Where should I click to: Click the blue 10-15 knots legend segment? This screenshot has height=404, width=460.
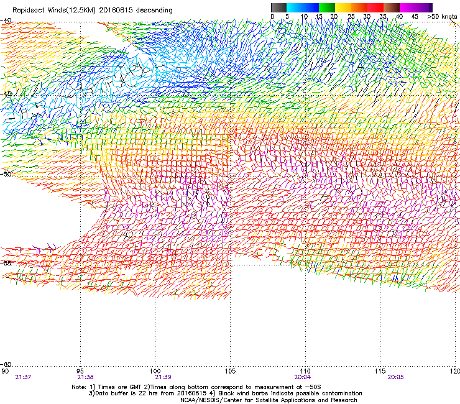pyautogui.click(x=311, y=7)
